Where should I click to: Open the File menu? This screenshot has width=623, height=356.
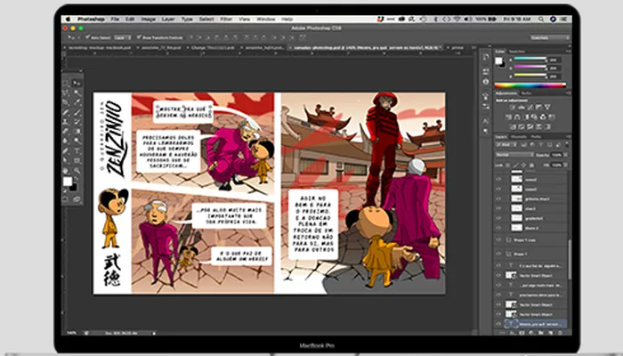(x=115, y=19)
